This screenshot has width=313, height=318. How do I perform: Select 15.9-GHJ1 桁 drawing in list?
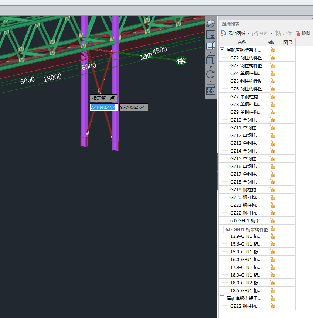[x=246, y=252]
